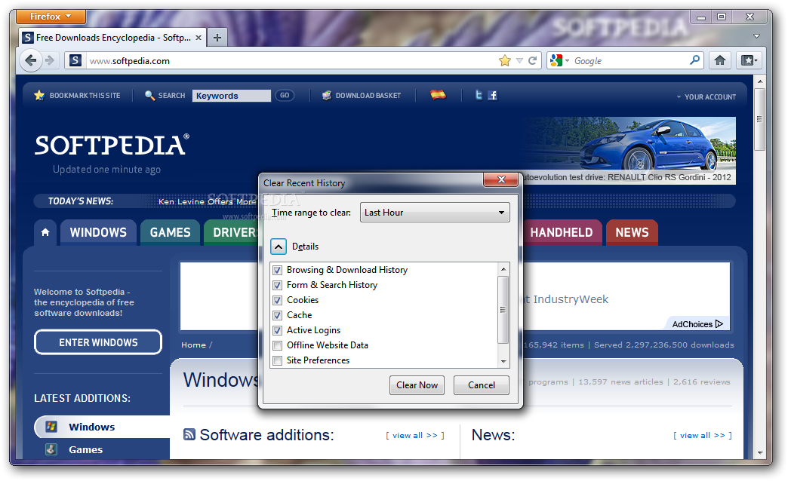The width and height of the screenshot is (788, 481).
Task: Uncheck Browsing & Download History
Action: 277,270
